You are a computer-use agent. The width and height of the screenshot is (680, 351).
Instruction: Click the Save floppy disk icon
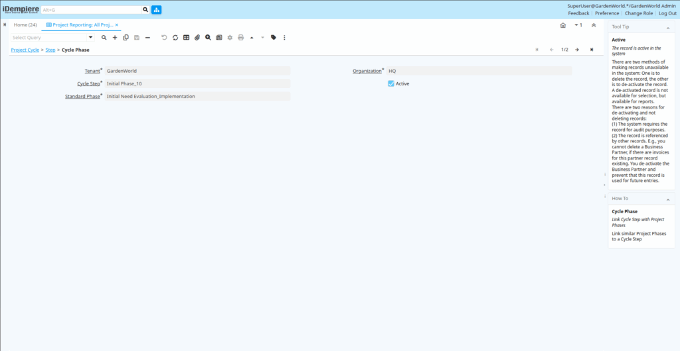137,38
